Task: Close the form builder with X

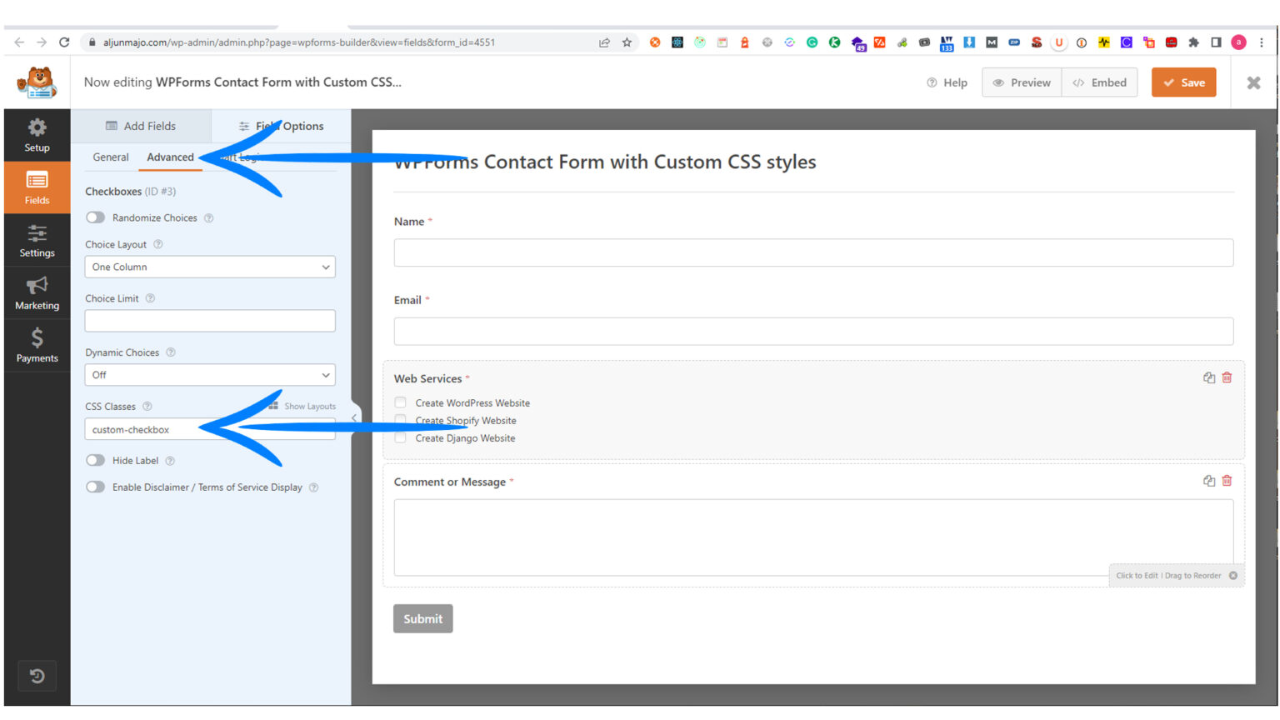Action: coord(1253,82)
